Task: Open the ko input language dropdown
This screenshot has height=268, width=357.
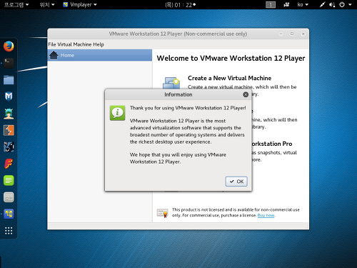Action: [303, 4]
